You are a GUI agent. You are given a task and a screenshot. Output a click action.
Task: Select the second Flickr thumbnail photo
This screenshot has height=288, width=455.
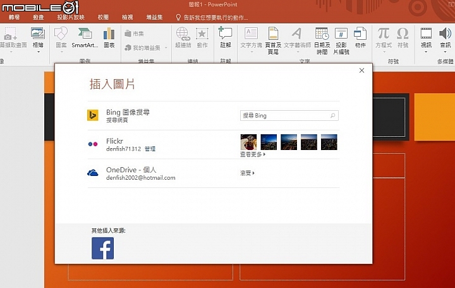tap(269, 142)
